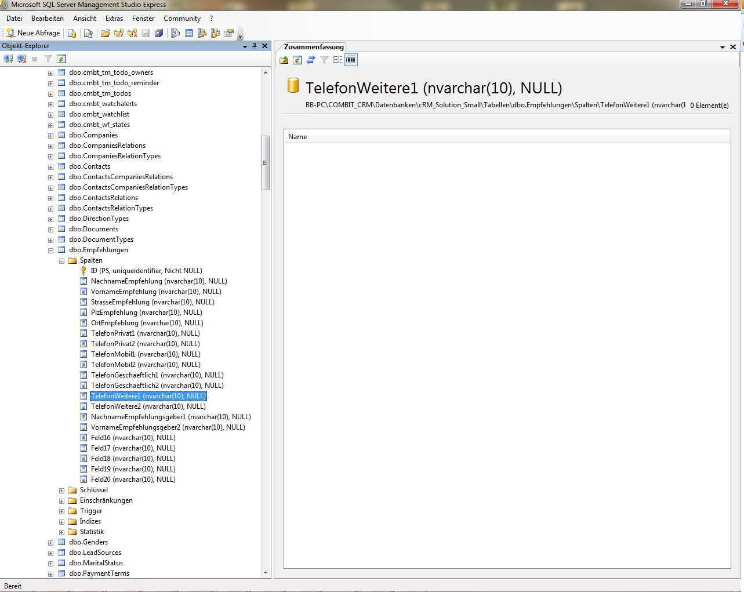The image size is (744, 592).
Task: Expand the dbo.Genders table node
Action: tap(50, 543)
